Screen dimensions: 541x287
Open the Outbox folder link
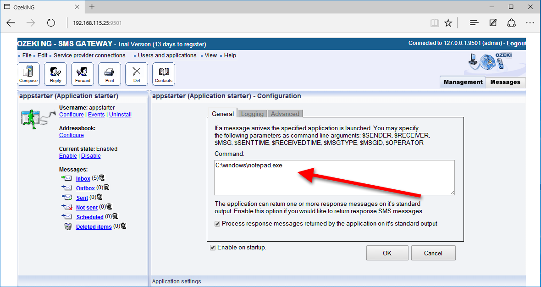[85, 188]
